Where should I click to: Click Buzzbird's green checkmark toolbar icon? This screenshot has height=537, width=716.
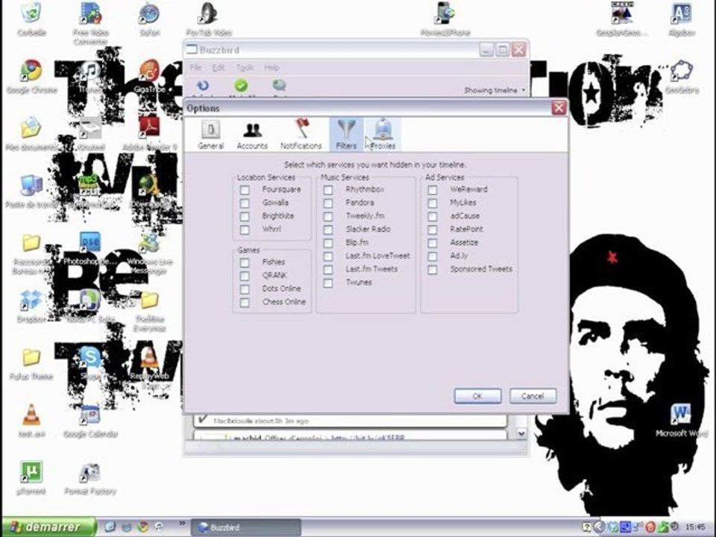pos(241,85)
